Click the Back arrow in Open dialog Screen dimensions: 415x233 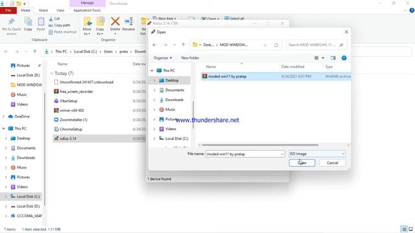(154, 45)
